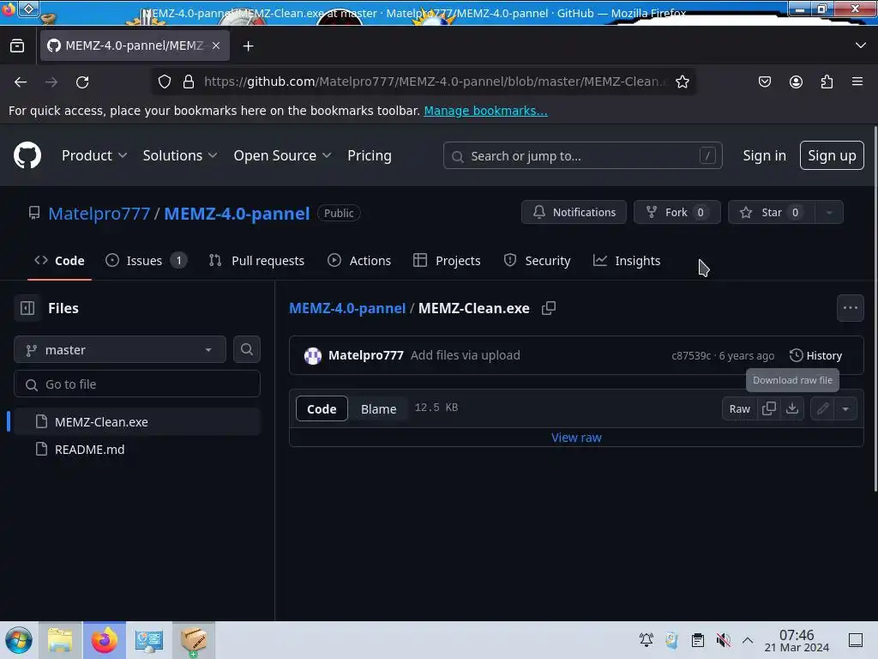Collapse the Files tree side panel icon
Screen dimensions: 878x659
pyautogui.click(x=27, y=308)
